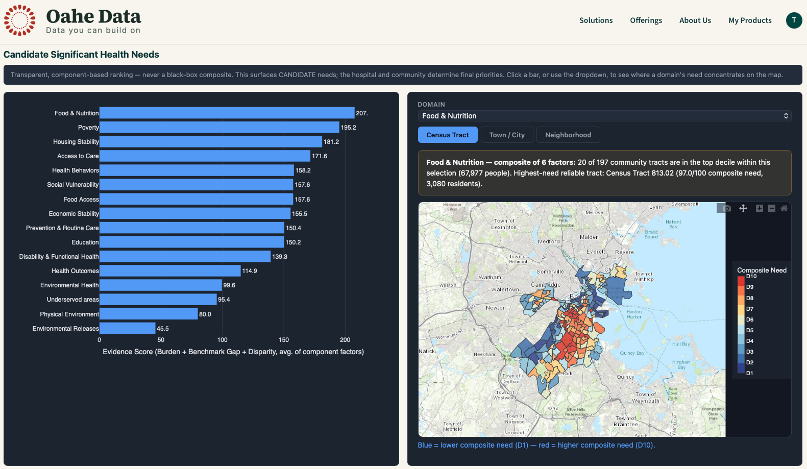Open the About Us page
Viewport: 807px width, 469px height.
(x=695, y=20)
